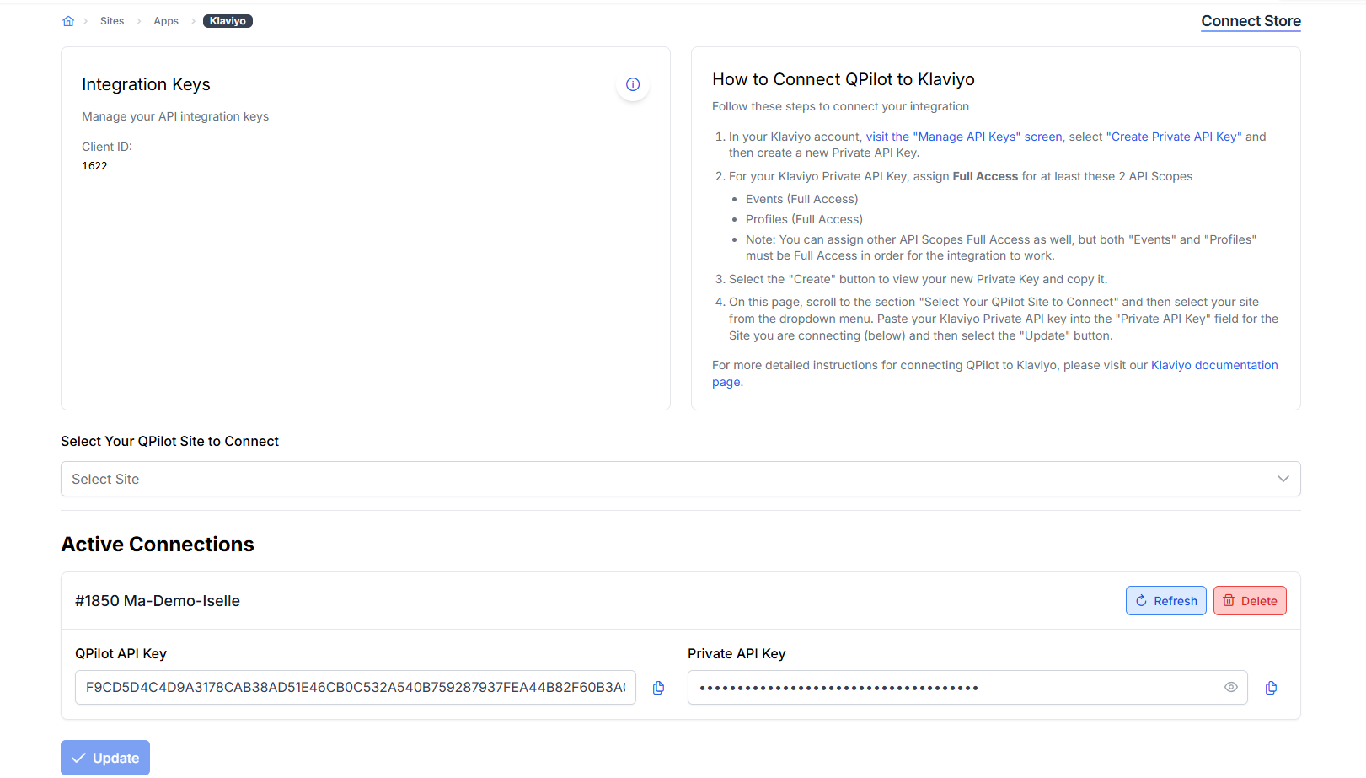This screenshot has width=1366, height=778.
Task: Open the Integration Keys info icon
Action: (633, 84)
